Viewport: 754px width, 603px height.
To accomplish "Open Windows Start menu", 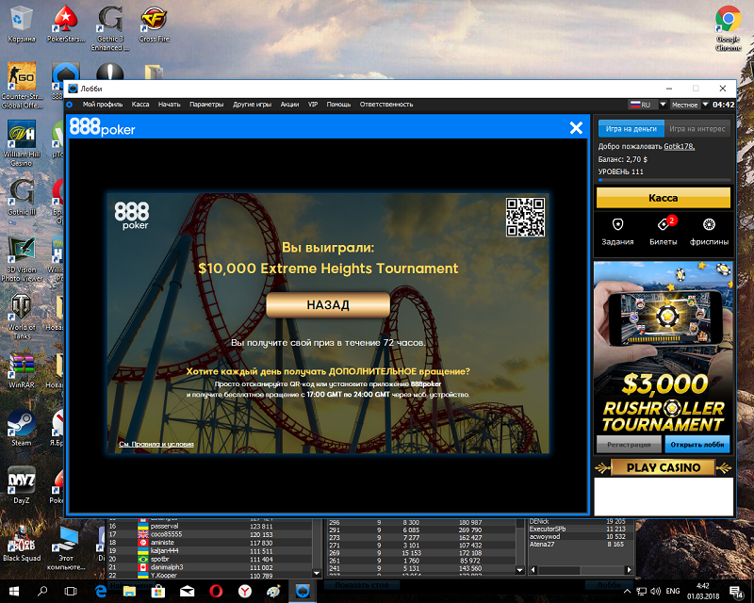I will click(x=14, y=591).
